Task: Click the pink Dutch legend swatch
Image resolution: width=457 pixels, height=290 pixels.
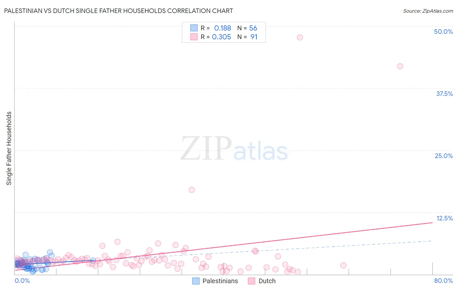Action: pos(252,281)
